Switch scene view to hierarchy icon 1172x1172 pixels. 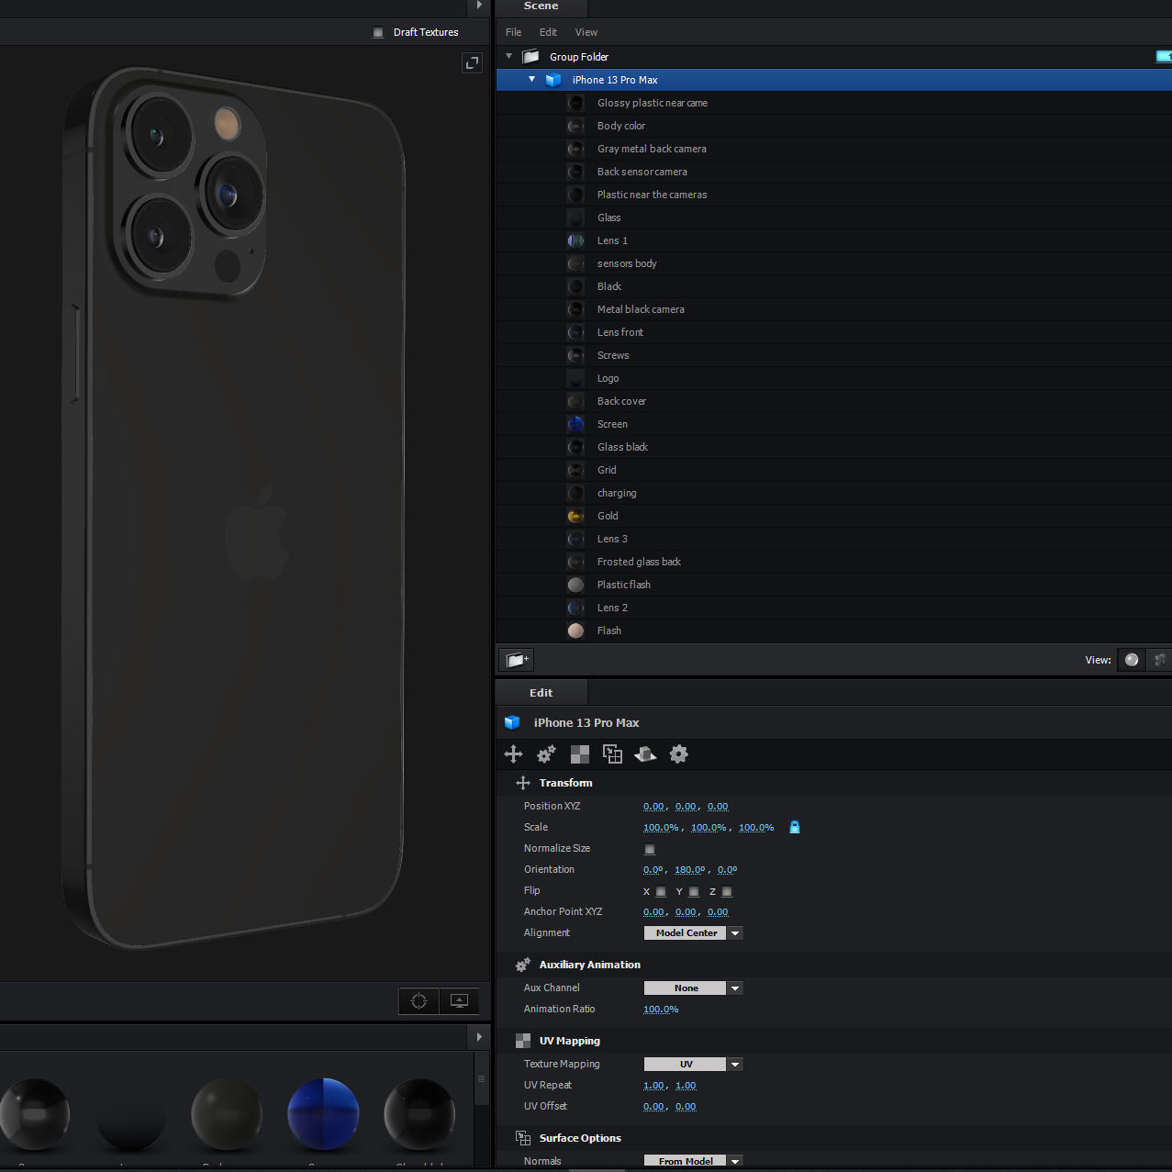coord(1160,659)
